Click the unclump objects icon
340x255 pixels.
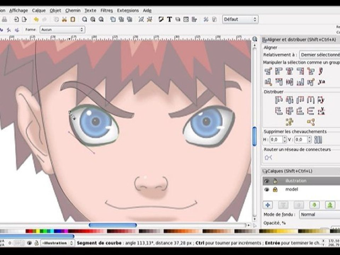[x=311, y=122]
